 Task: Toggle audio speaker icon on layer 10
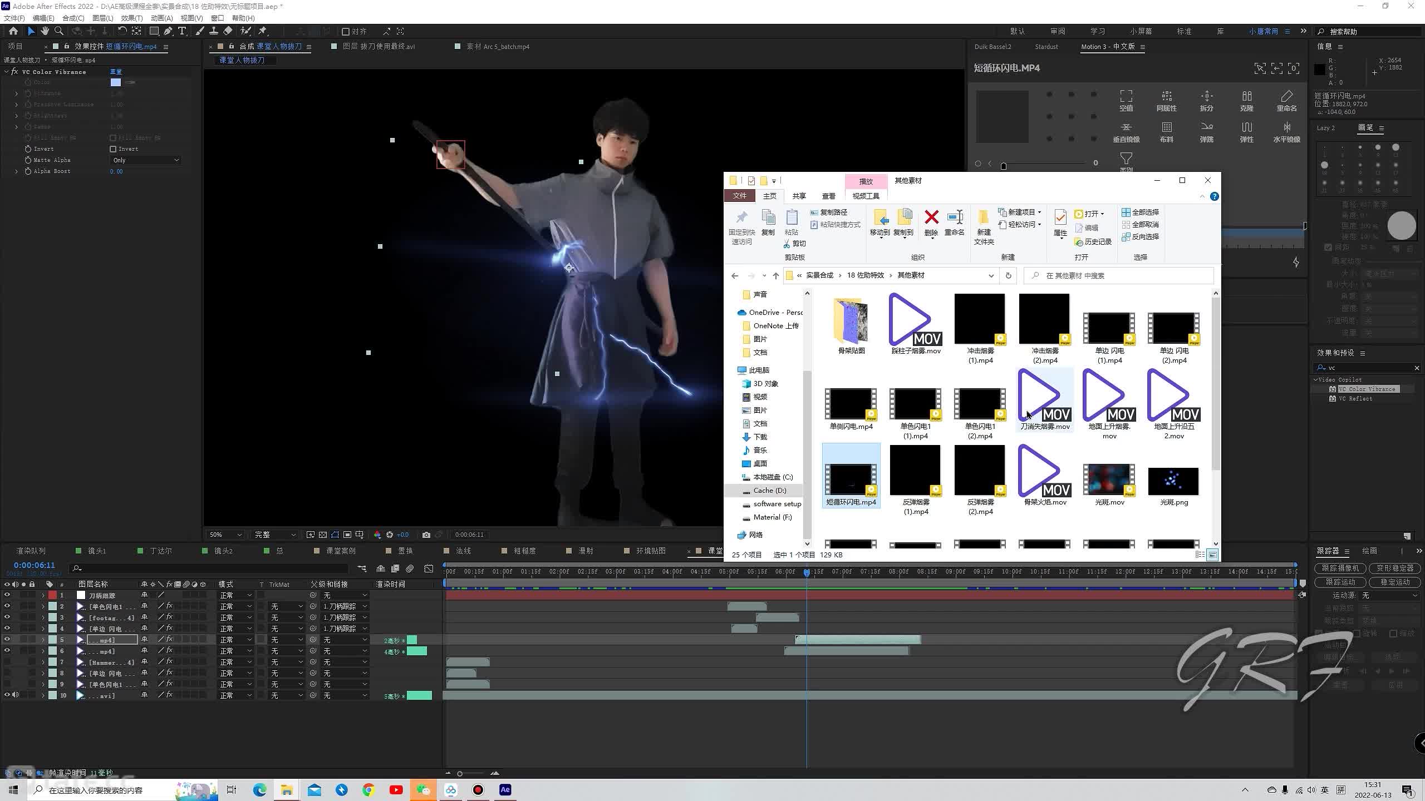16,695
